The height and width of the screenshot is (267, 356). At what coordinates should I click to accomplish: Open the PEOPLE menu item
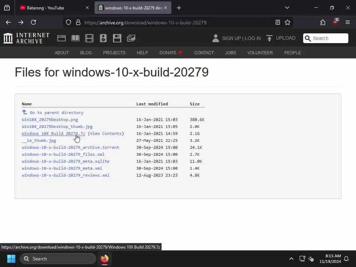293,53
